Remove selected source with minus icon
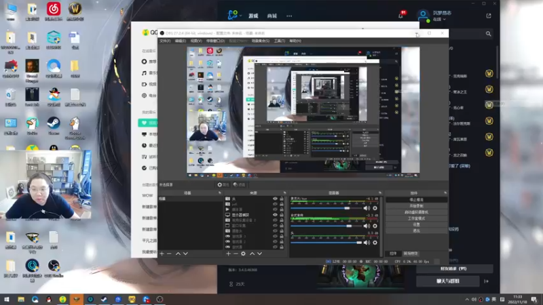 click(236, 253)
